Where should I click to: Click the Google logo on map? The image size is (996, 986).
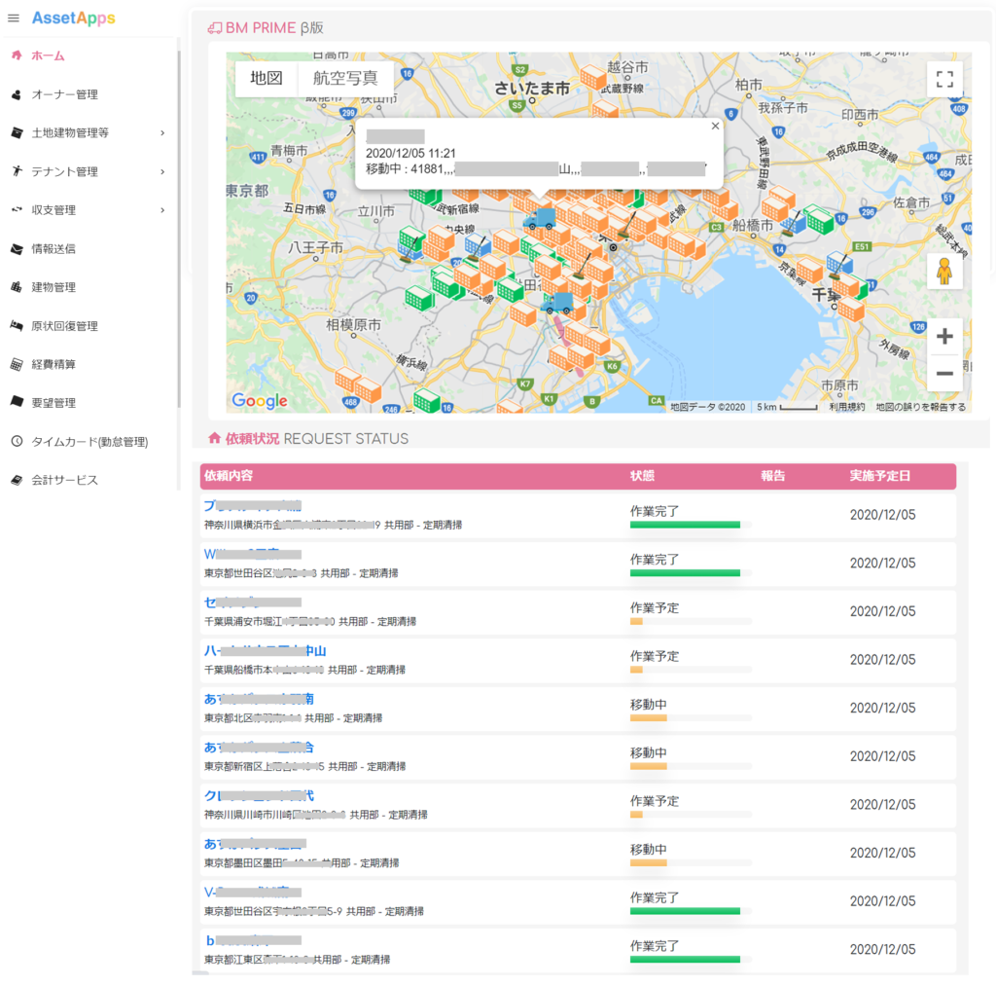(x=259, y=400)
